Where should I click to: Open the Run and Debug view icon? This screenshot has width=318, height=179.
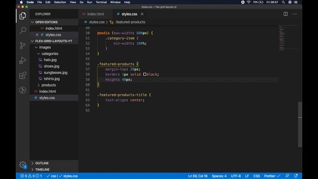pyautogui.click(x=23, y=60)
